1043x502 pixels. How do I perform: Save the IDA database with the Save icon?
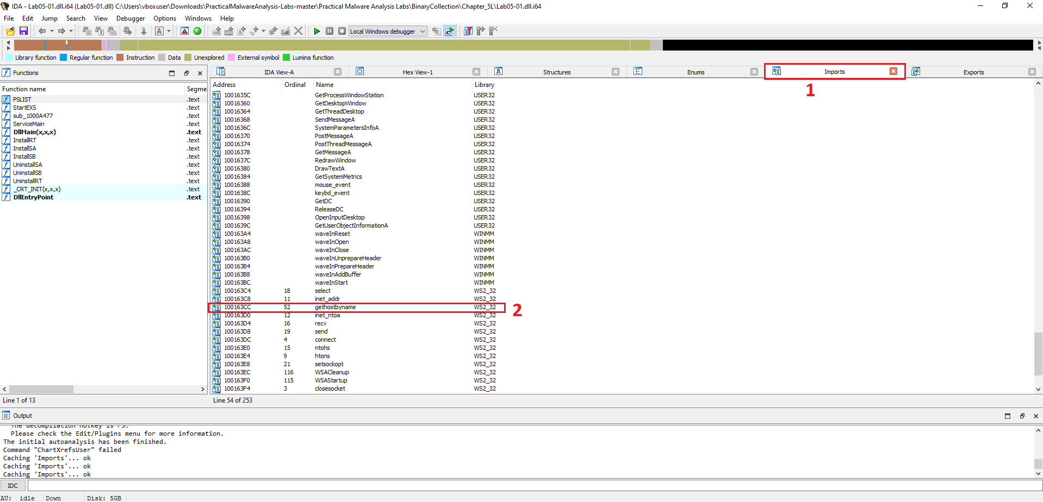(24, 31)
